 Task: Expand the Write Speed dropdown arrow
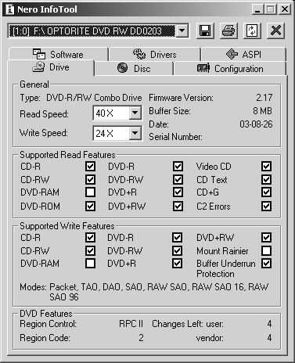pos(135,133)
